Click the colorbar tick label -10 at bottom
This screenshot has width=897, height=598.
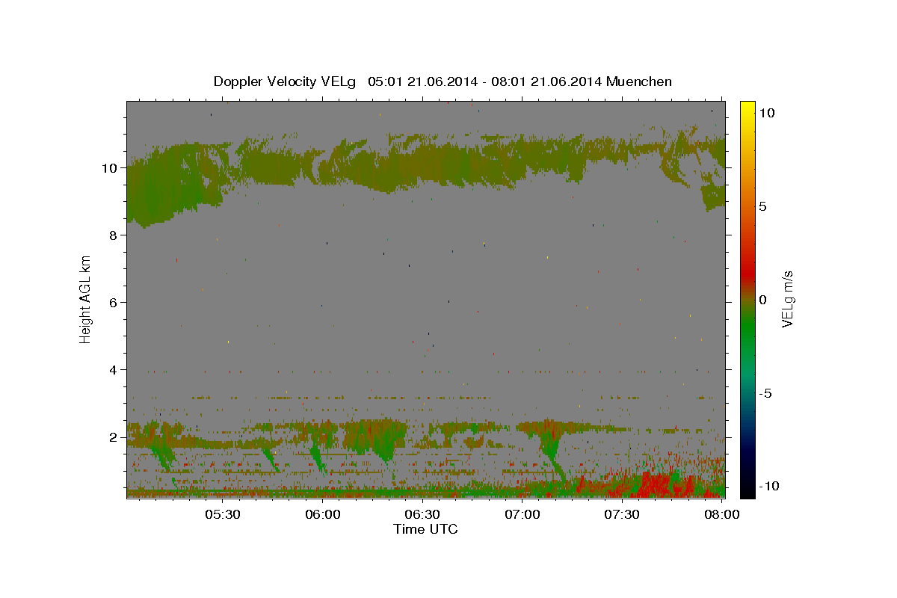tap(768, 486)
